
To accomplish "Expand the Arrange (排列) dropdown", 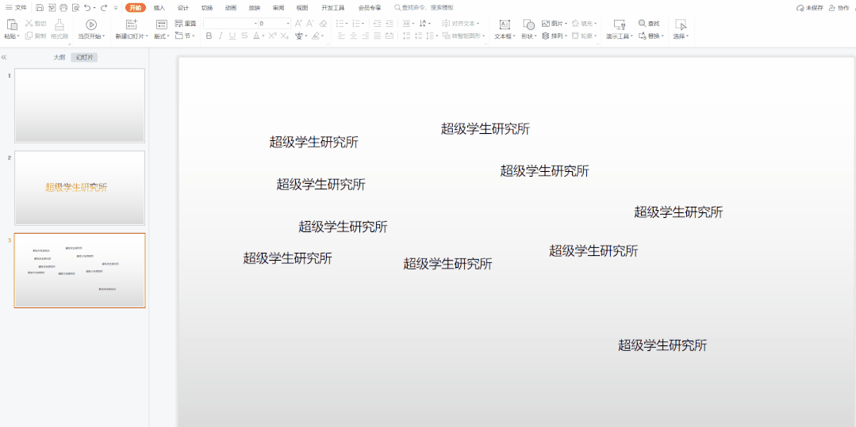I will [555, 36].
